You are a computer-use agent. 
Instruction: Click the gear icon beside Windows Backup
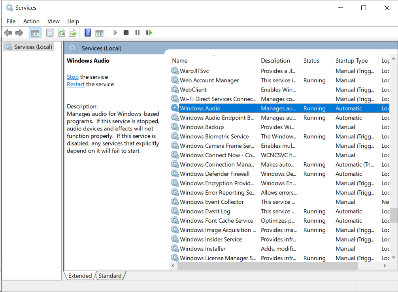[x=175, y=127]
